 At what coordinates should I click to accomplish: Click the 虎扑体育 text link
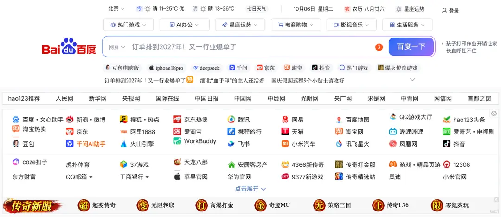[x=77, y=165]
